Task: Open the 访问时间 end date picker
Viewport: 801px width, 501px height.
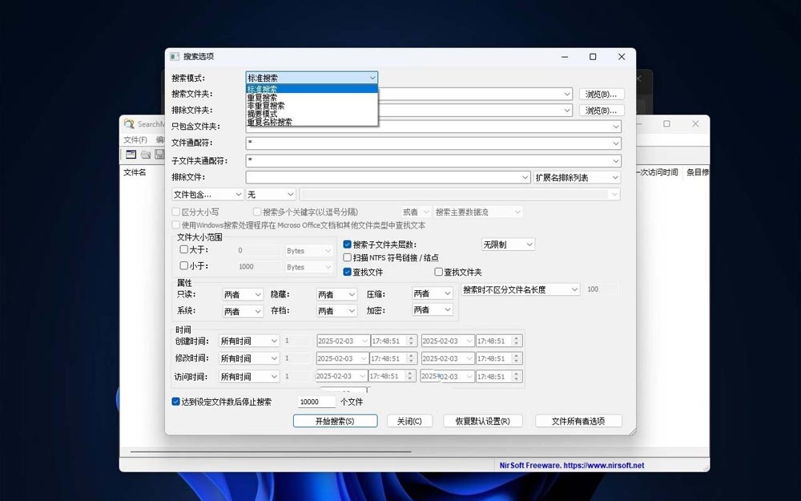Action: [469, 377]
